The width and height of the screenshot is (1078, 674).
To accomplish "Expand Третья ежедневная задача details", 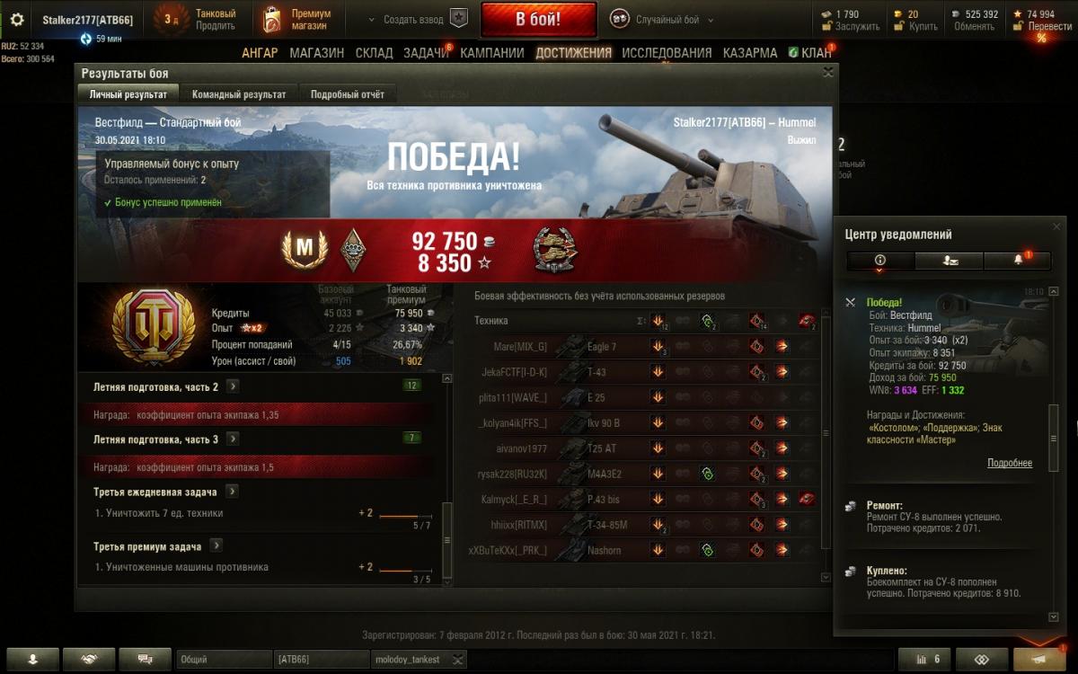I will click(232, 492).
